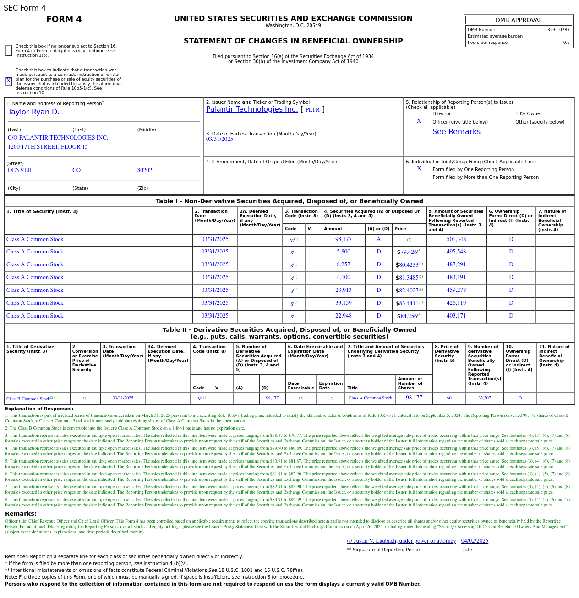Viewport: 579px width, 598px height.
Task: Click the signature /s/ Justin V. Laubach, under power of attorney
Action: (x=401, y=541)
